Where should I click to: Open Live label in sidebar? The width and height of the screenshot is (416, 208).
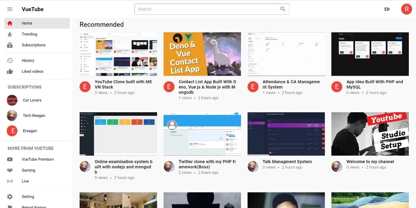pyautogui.click(x=25, y=181)
